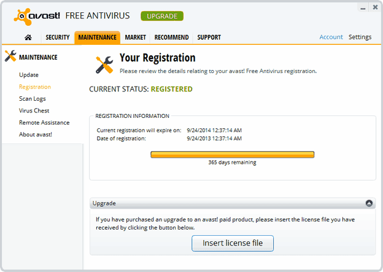Screen dimensions: 383x272
Task: Go to the Support tab
Action: click(x=209, y=37)
